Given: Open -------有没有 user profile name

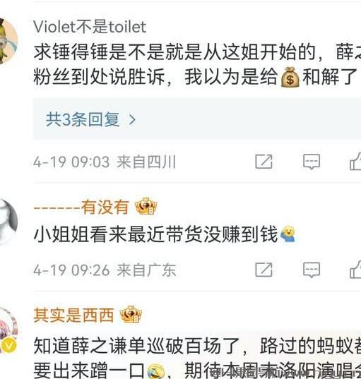Looking at the screenshot, I should 81,207.
